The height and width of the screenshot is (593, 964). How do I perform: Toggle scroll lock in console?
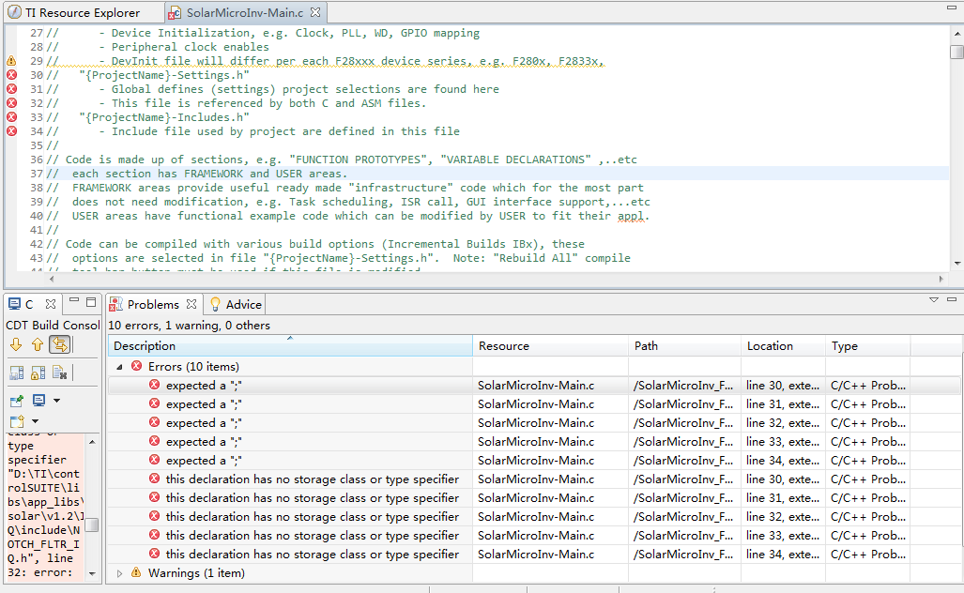pyautogui.click(x=38, y=373)
